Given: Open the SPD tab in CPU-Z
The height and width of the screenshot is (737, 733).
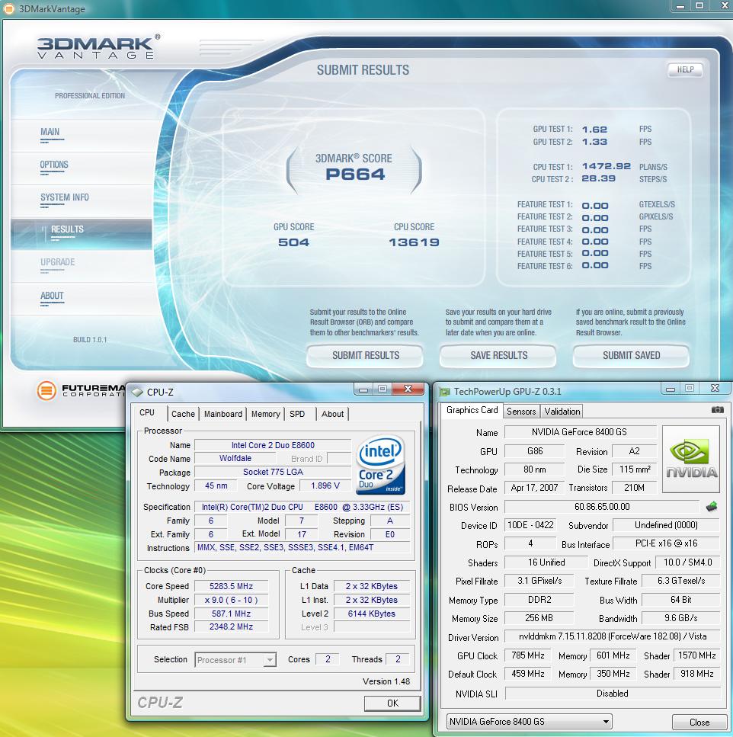Looking at the screenshot, I should 297,414.
